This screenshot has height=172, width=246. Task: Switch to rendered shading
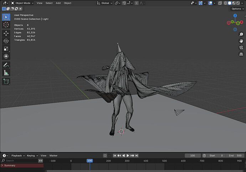click(238, 3)
